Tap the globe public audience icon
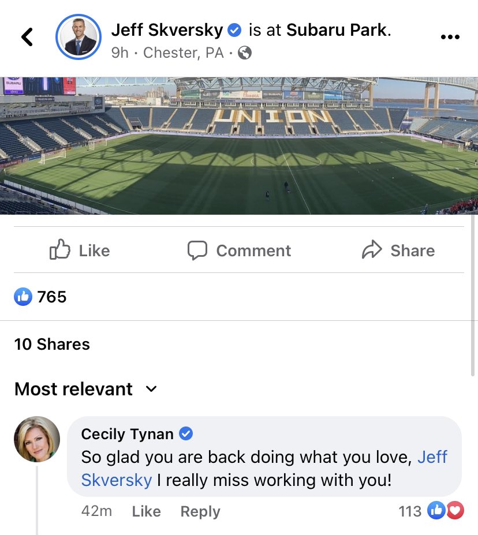Image resolution: width=478 pixels, height=535 pixels. click(x=245, y=53)
